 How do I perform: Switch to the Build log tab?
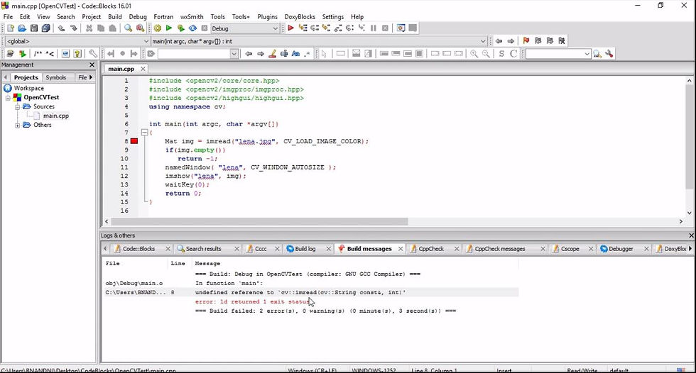[x=305, y=248]
